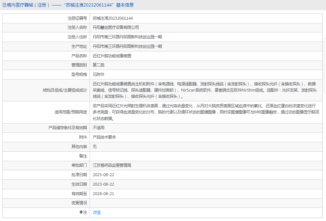Click the document icon before 境内医疗器械
The width and height of the screenshot is (326, 221).
(x=4, y=5)
